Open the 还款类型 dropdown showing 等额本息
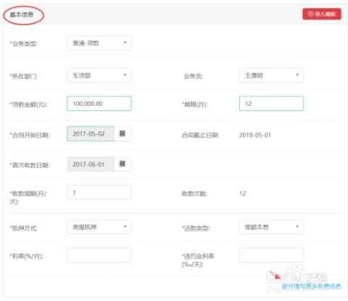 point(271,227)
